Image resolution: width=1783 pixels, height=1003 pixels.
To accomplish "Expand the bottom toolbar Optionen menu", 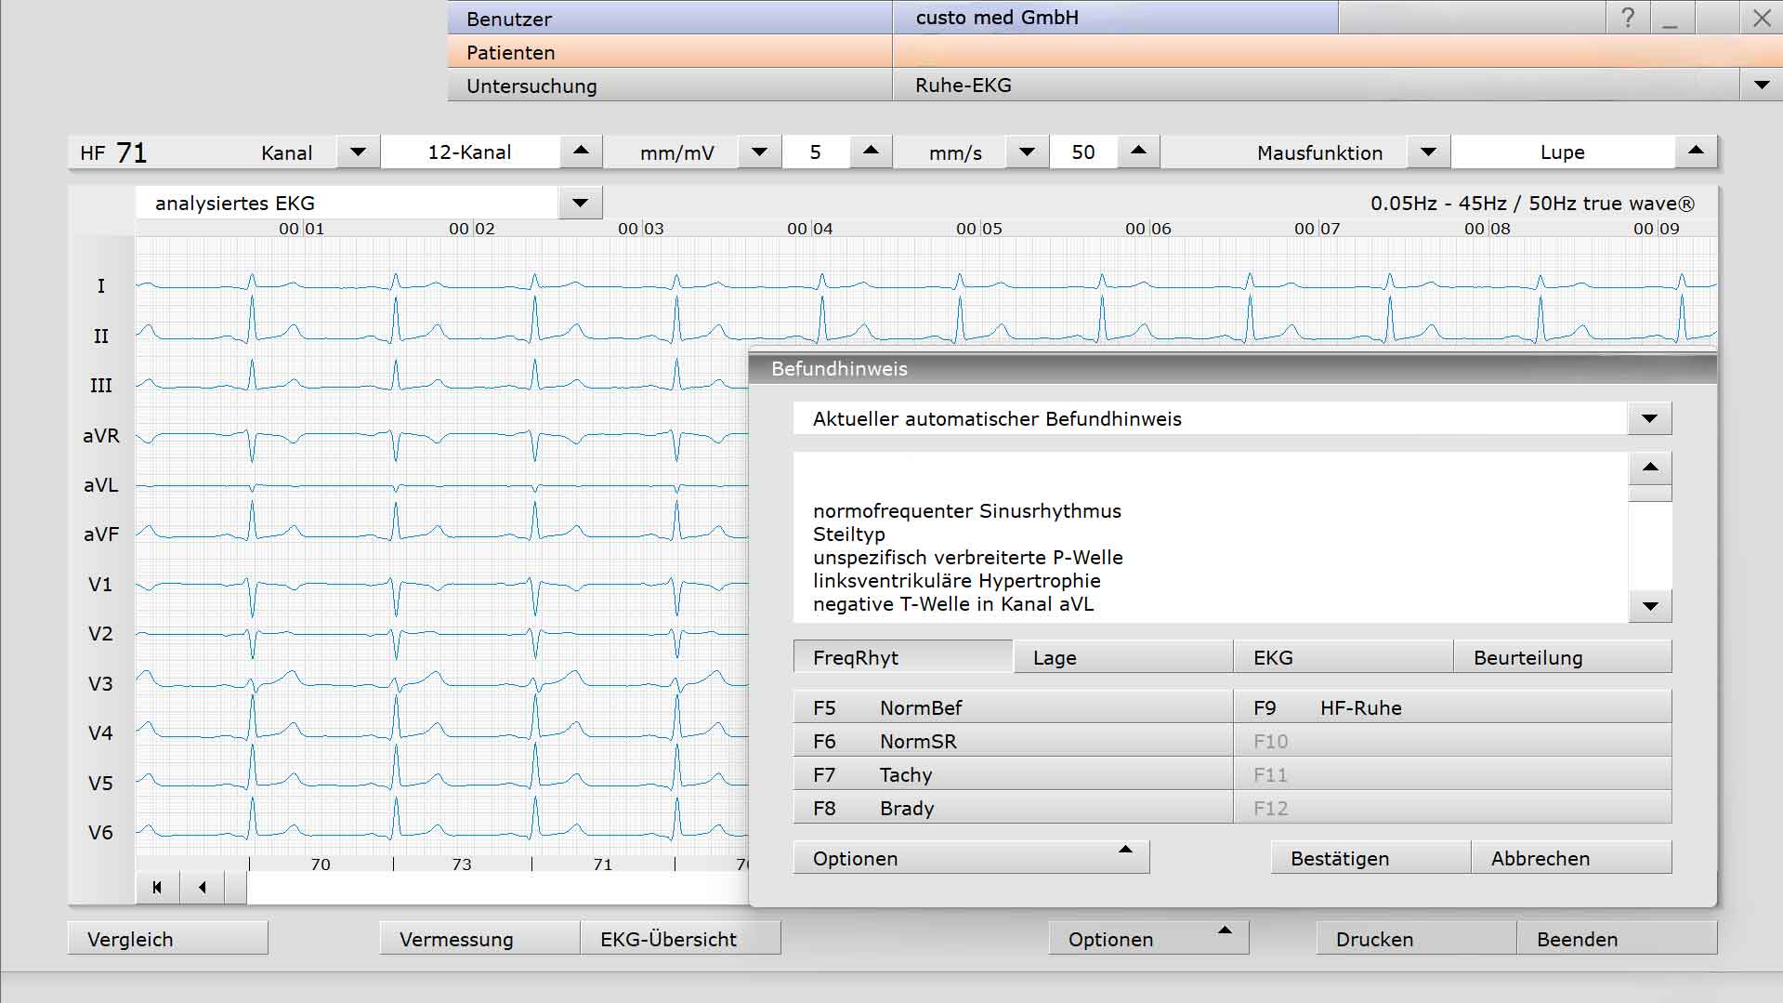I will [1148, 939].
